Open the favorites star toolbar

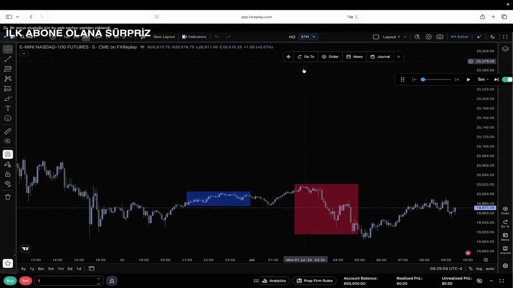pos(8,263)
